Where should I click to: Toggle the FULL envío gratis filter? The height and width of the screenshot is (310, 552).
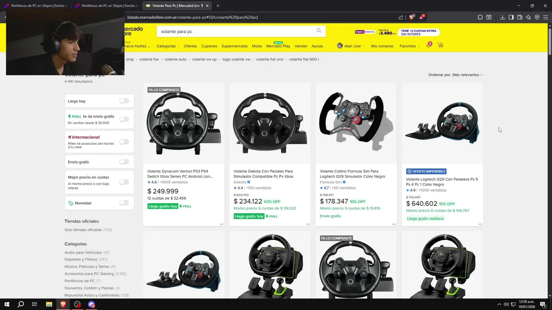click(x=124, y=119)
